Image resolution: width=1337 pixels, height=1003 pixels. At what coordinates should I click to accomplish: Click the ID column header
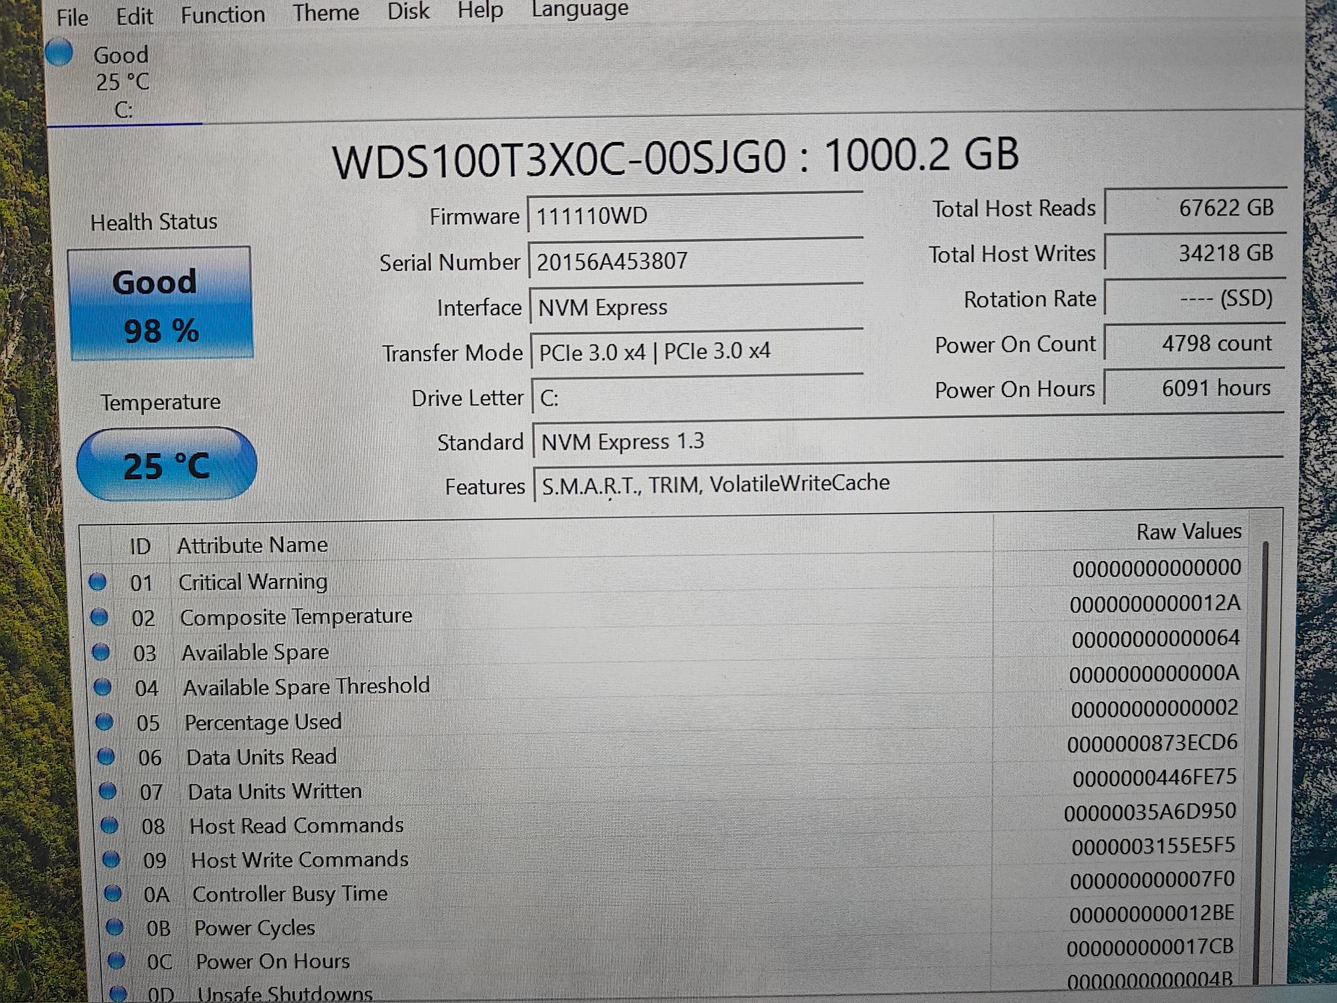tap(140, 546)
